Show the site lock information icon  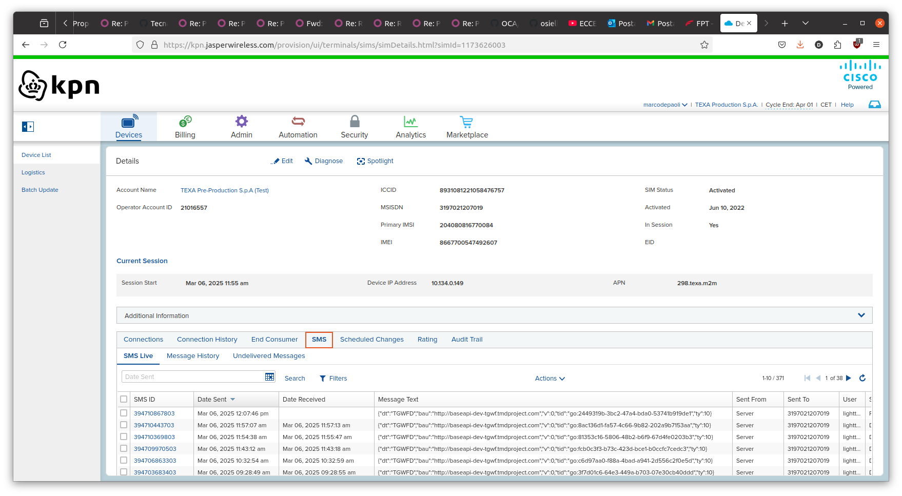point(154,45)
